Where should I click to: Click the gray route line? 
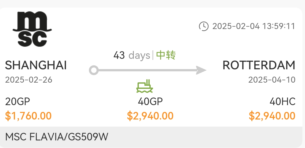(147, 70)
